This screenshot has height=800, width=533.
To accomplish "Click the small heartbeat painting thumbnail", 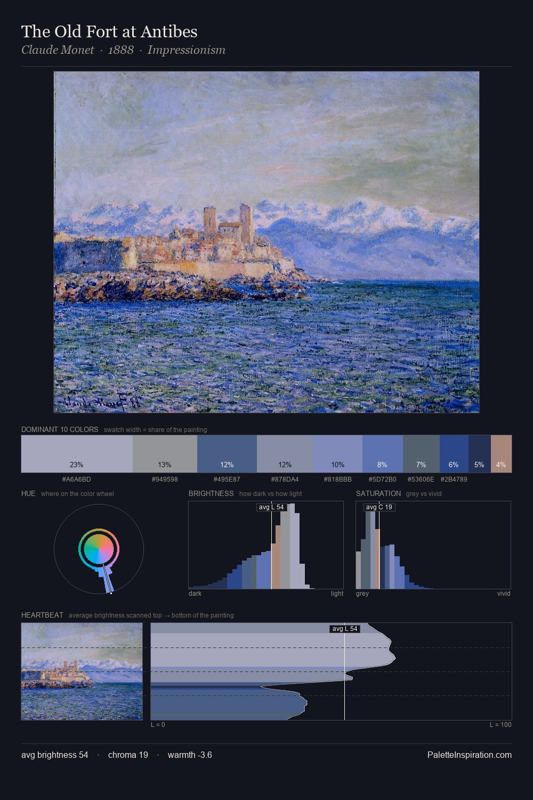I will [x=82, y=671].
